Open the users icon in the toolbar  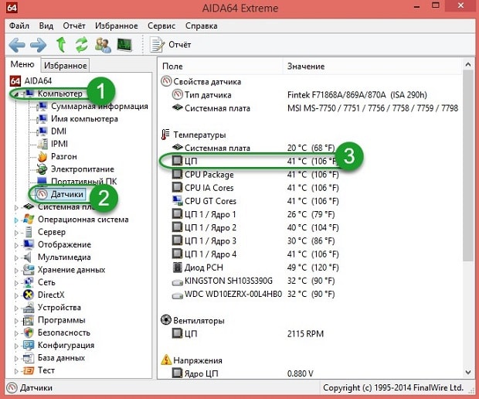point(103,45)
